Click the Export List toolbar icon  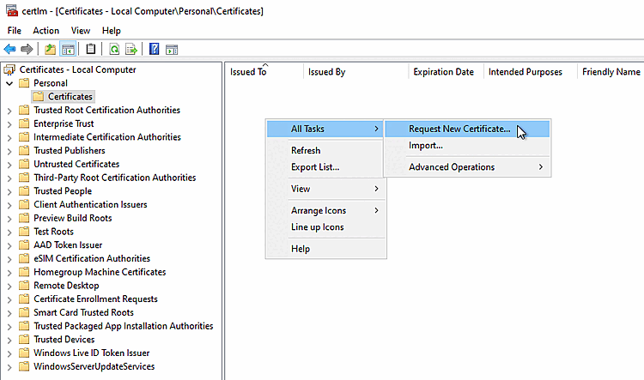coord(131,50)
